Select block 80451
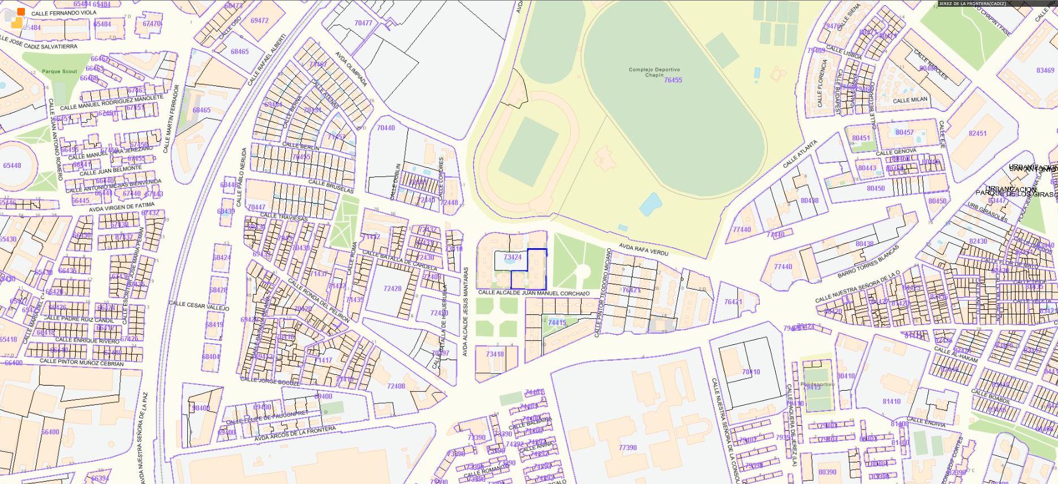1058x484 pixels. pyautogui.click(x=861, y=138)
